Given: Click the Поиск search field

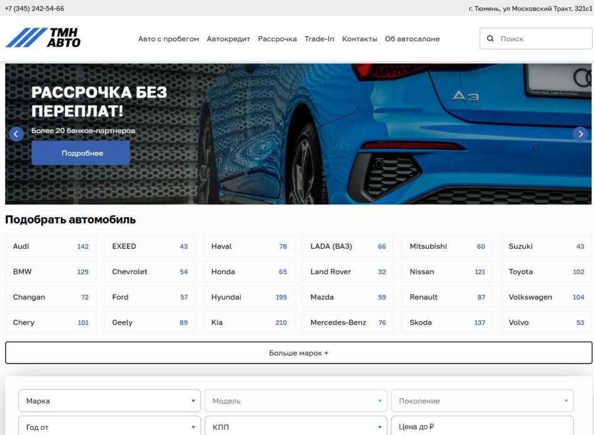Looking at the screenshot, I should [x=536, y=39].
